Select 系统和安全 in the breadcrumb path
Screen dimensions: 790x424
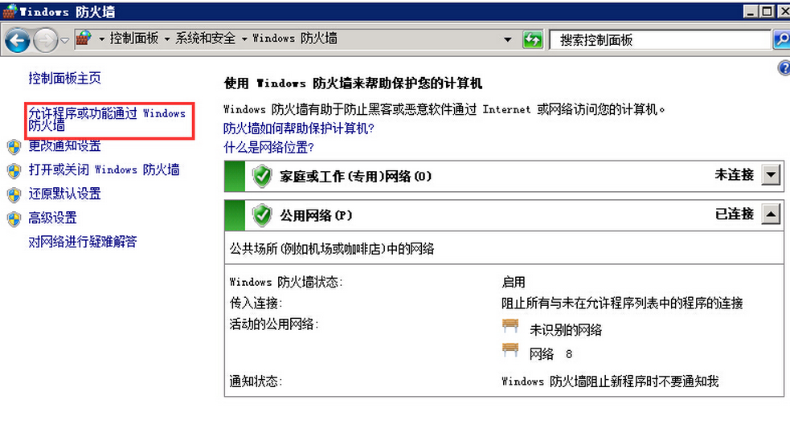(x=206, y=39)
